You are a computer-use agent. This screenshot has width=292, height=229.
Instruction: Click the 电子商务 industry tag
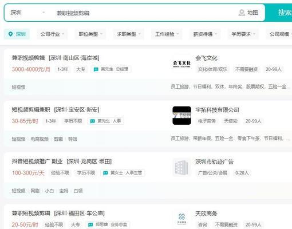(x=207, y=121)
